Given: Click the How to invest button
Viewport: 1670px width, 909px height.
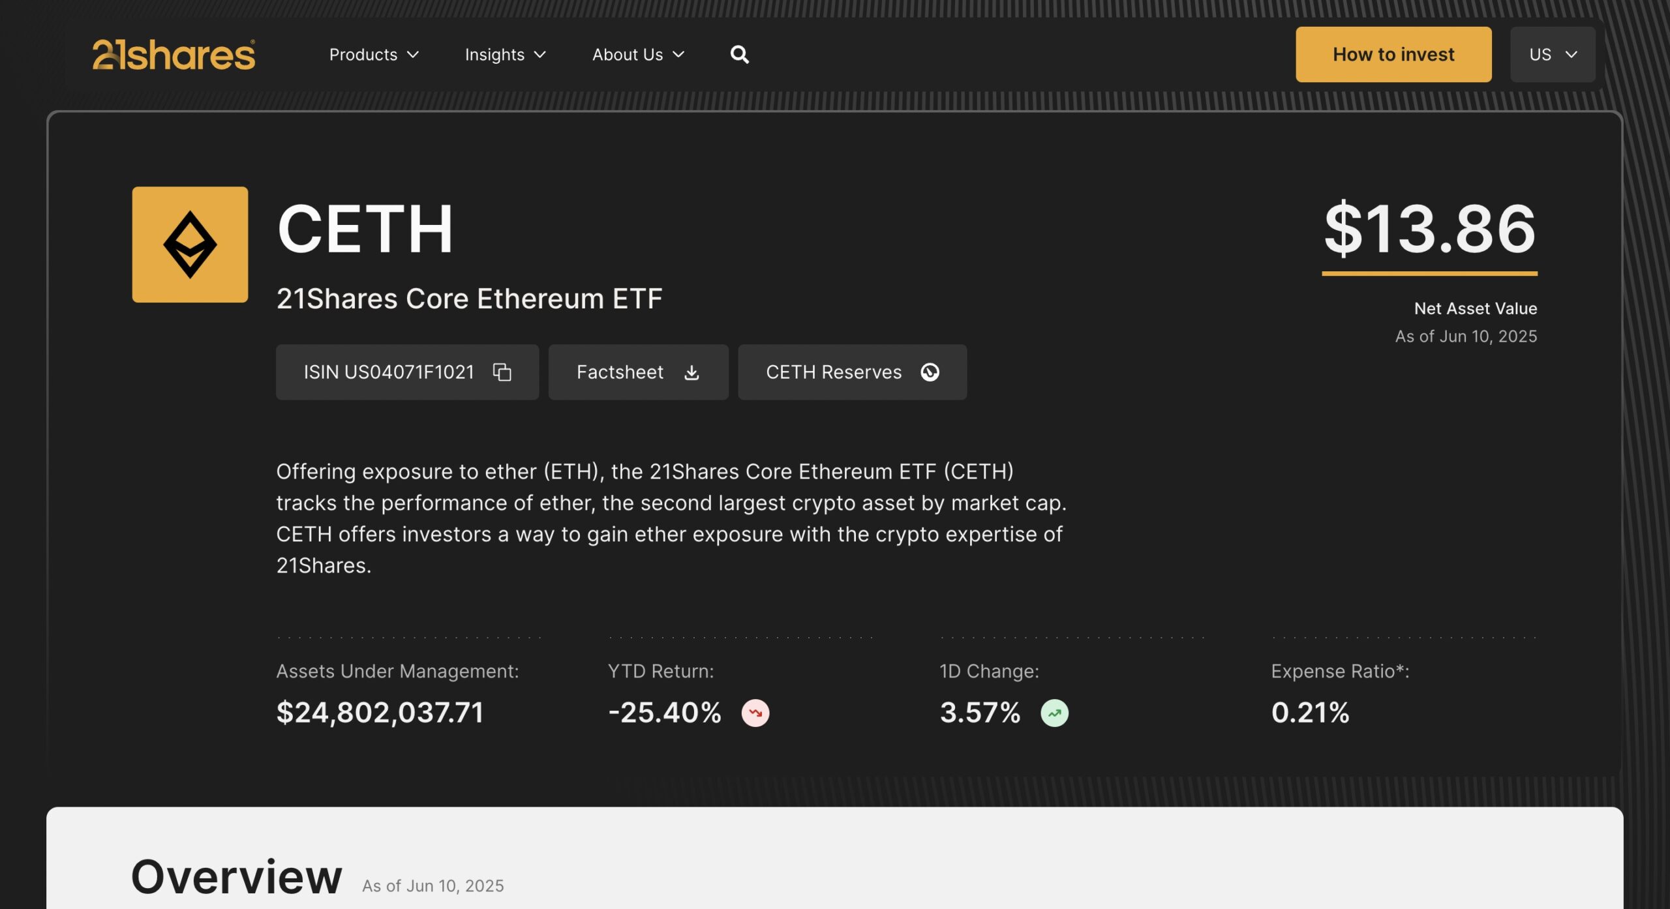Looking at the screenshot, I should [x=1393, y=54].
